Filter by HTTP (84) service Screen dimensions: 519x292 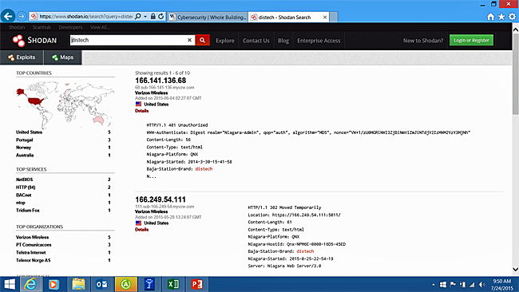[x=26, y=187]
